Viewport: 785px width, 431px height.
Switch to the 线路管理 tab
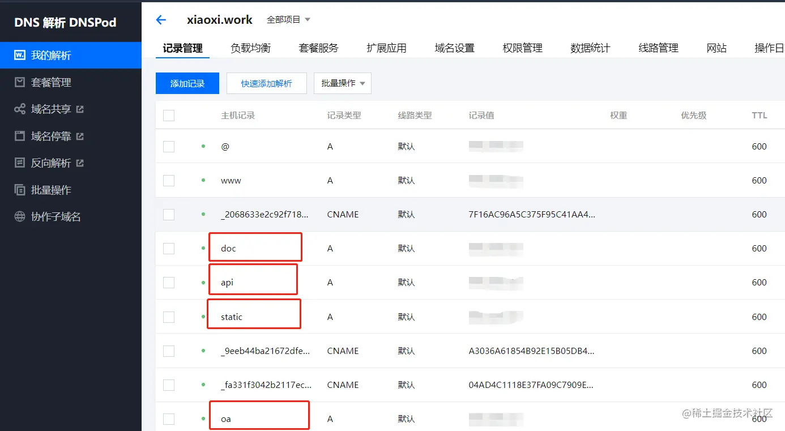(658, 48)
